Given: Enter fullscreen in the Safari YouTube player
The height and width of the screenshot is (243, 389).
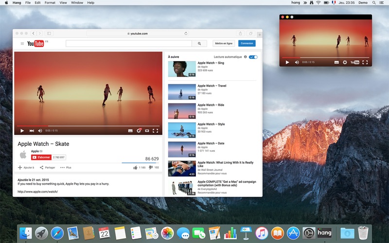Looking at the screenshot, I should pos(155,131).
